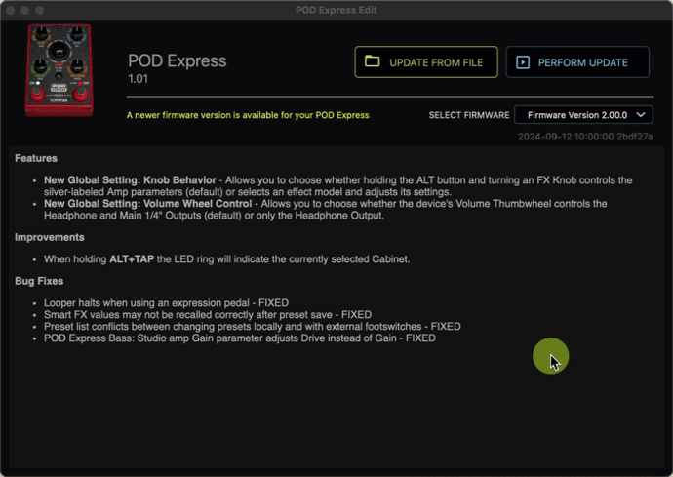Click the Features heading in release notes

tap(36, 158)
